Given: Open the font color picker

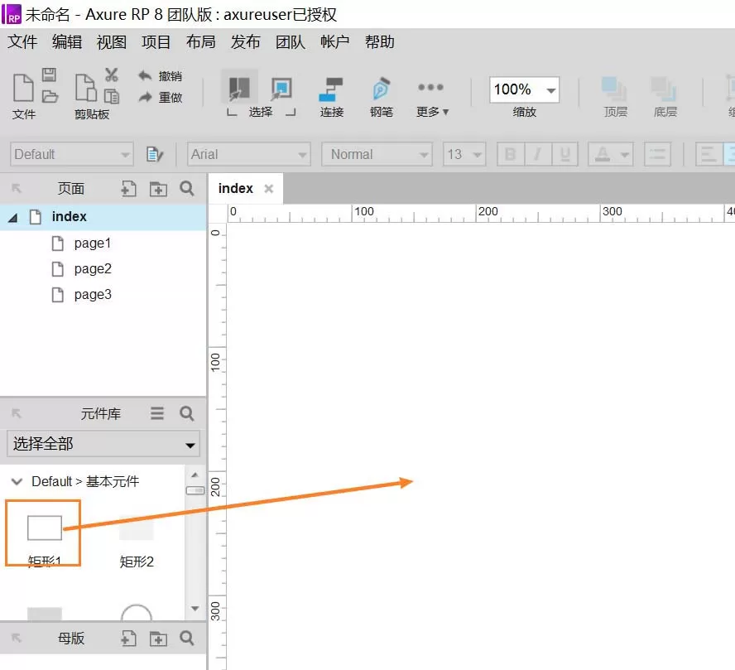Looking at the screenshot, I should (x=610, y=154).
